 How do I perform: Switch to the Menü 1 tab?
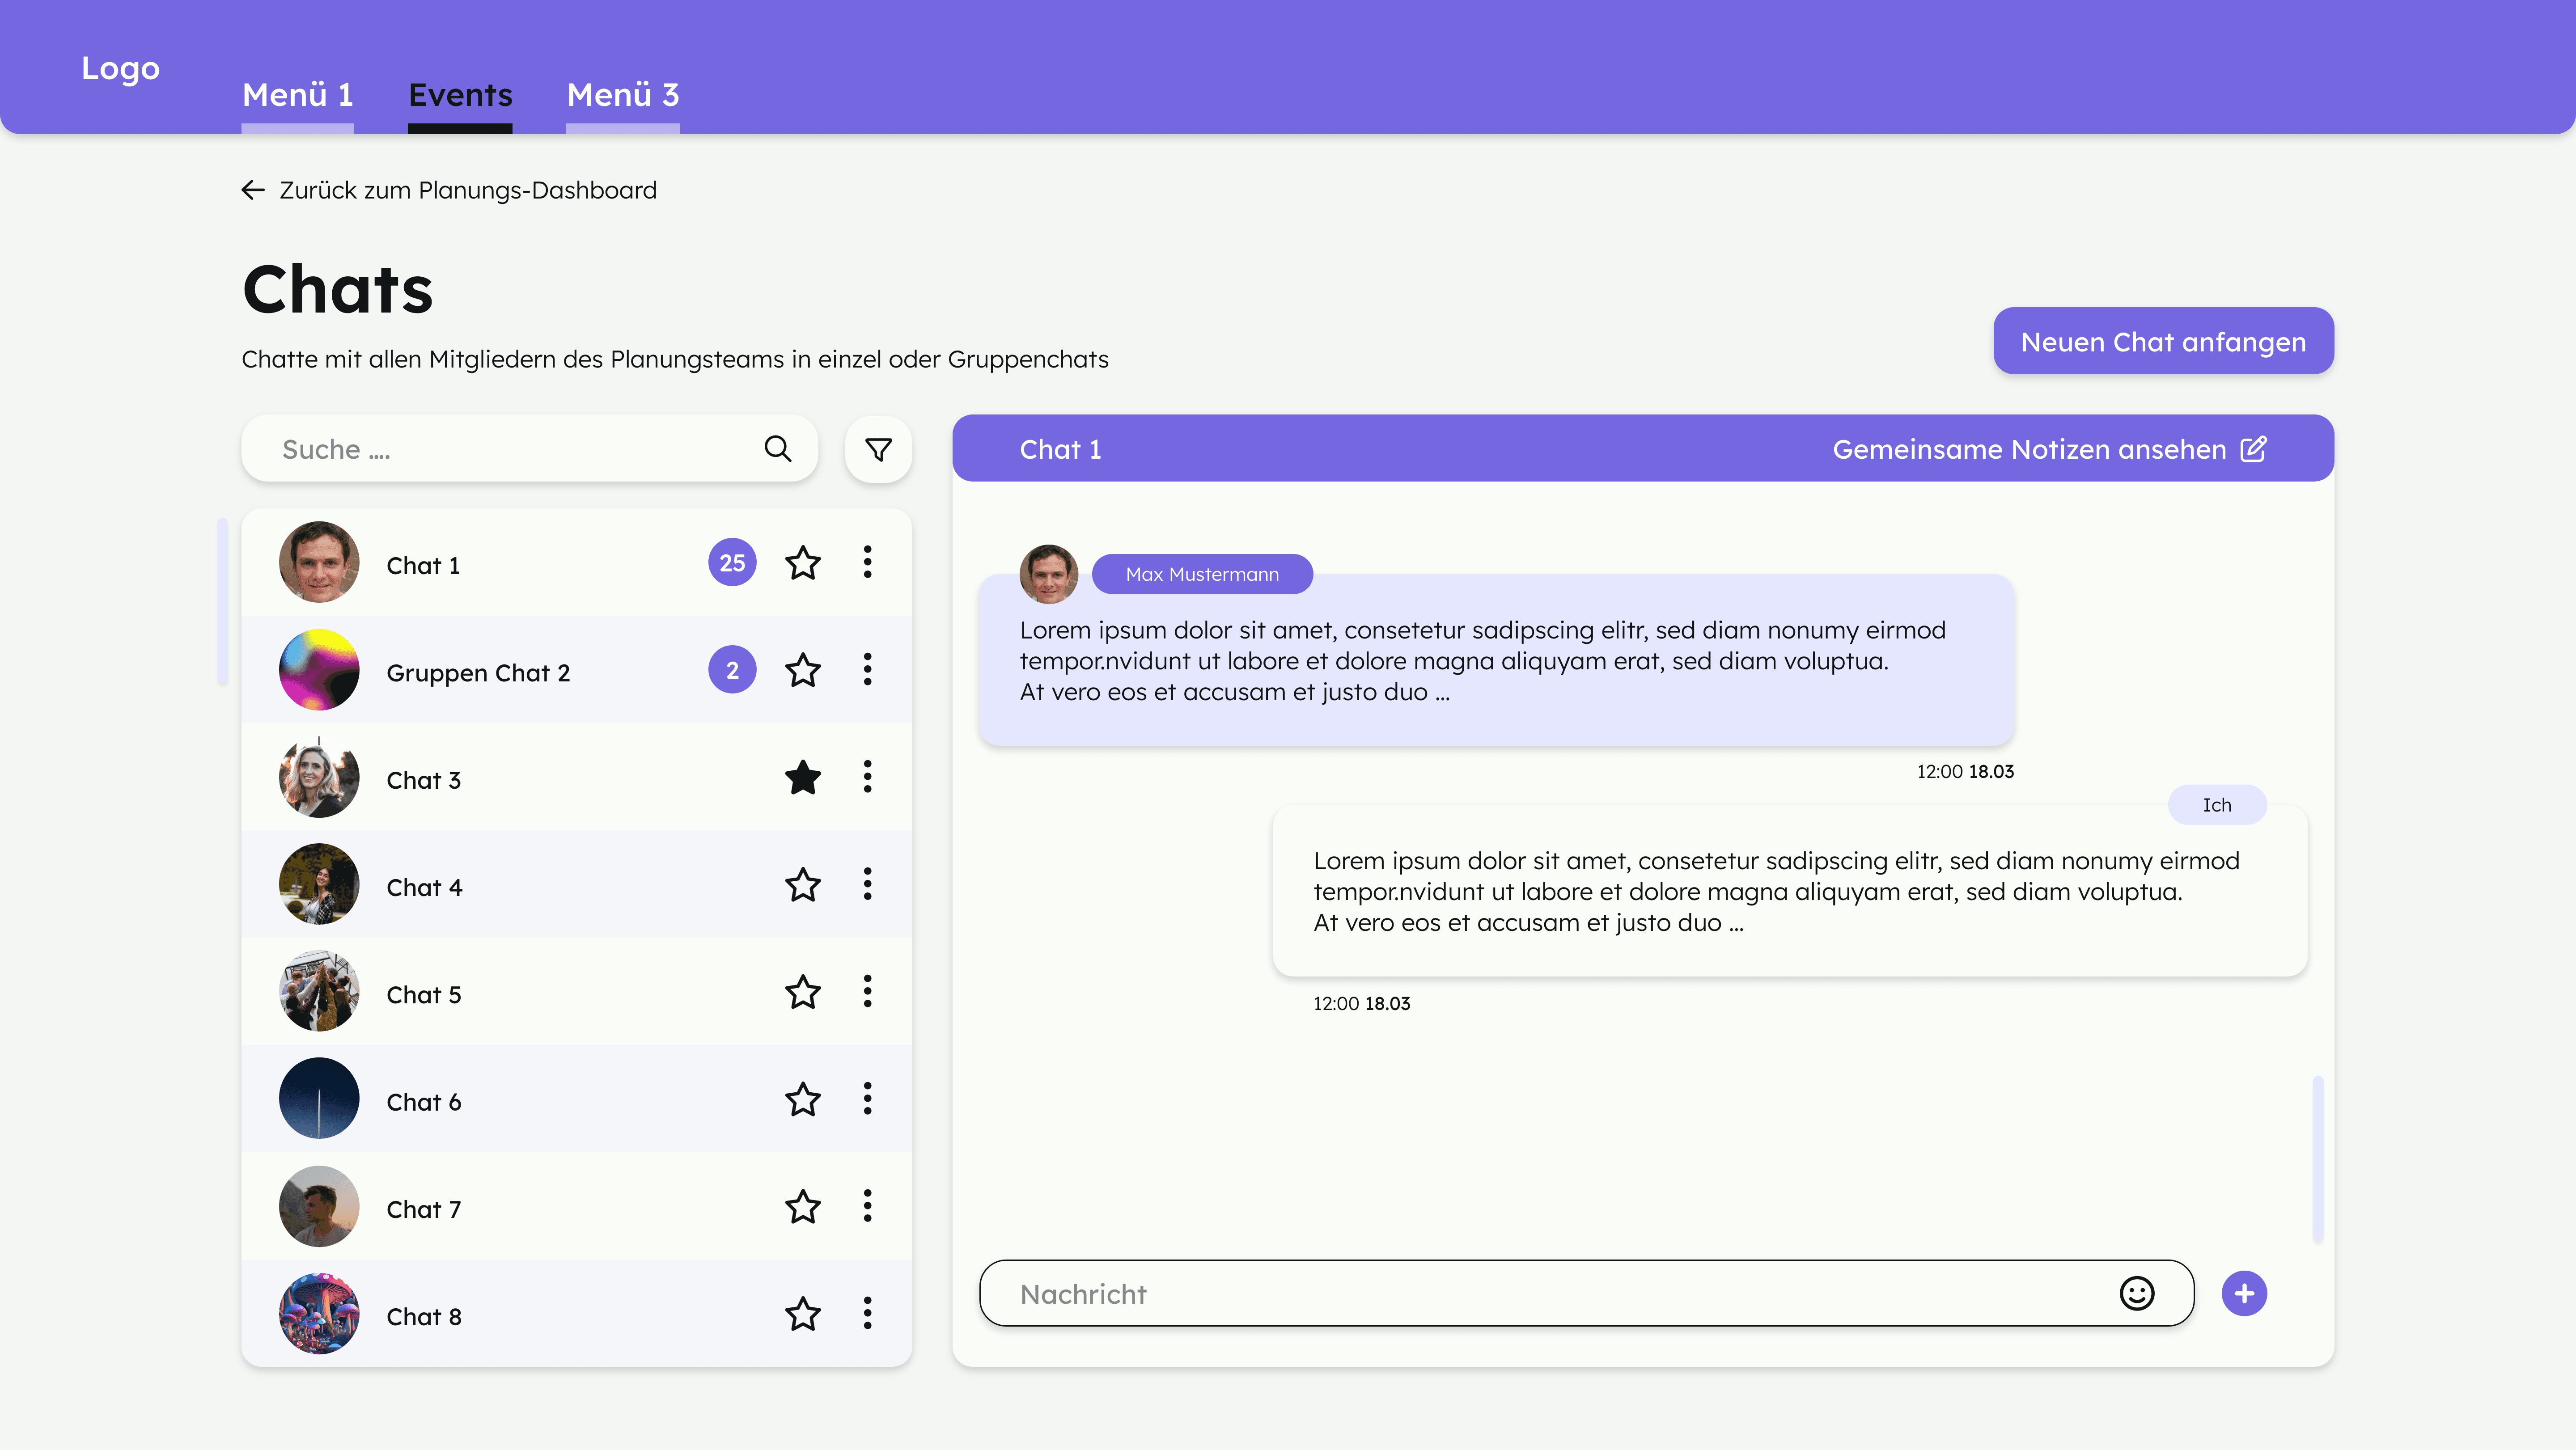[298, 95]
